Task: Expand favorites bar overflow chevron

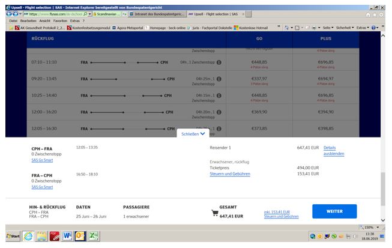Action: [x=279, y=26]
